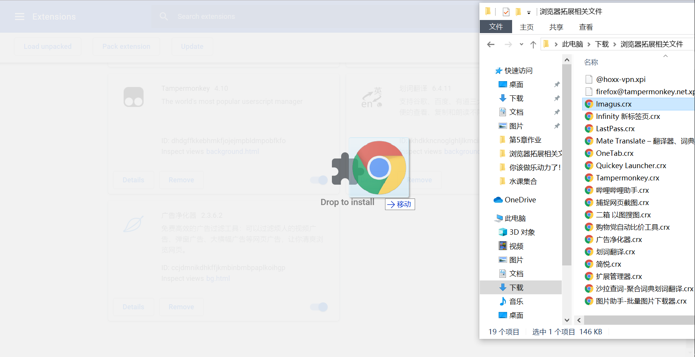Open the 共享 ribbon tab

click(556, 27)
